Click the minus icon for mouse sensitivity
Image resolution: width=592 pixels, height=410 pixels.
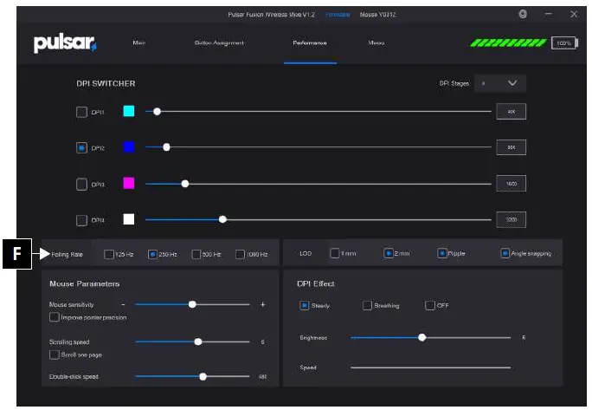tap(123, 304)
